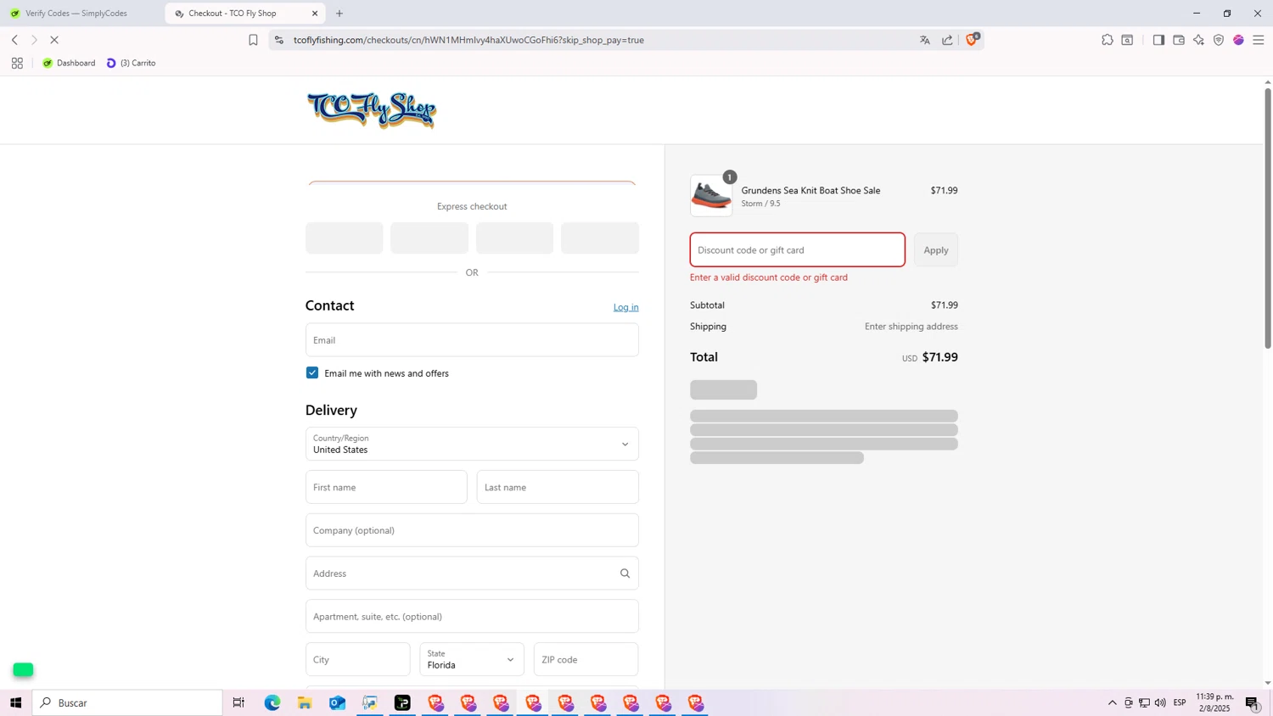This screenshot has width=1273, height=716.
Task: Launch Microsoft Edge from the taskbar
Action: [x=272, y=702]
